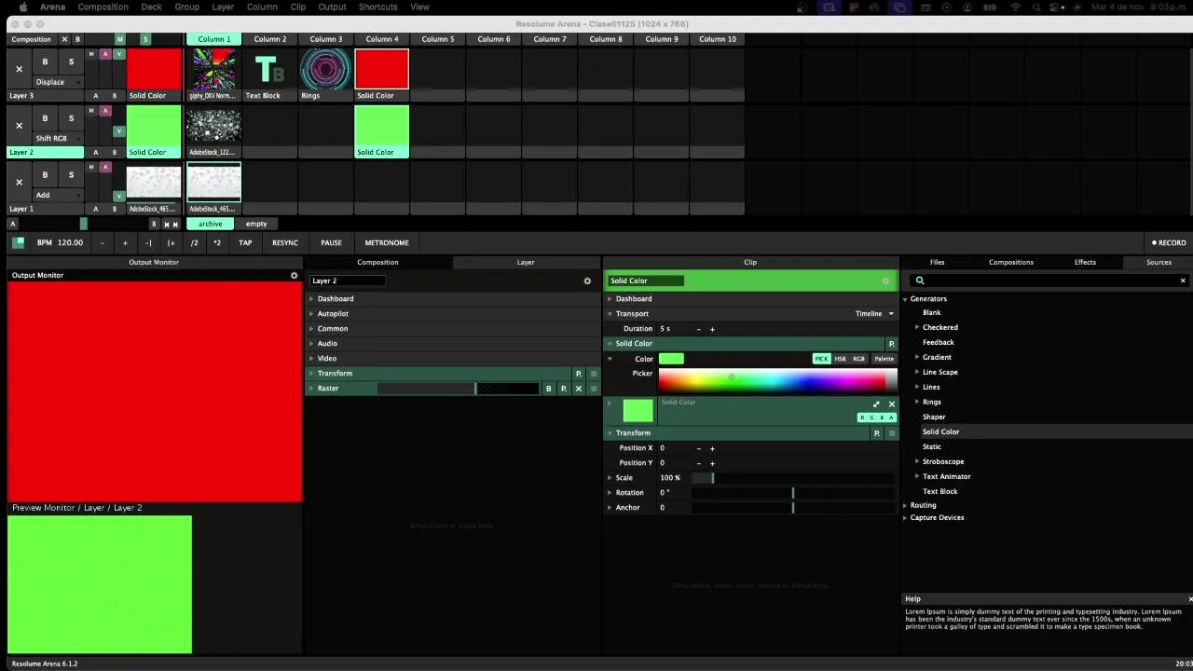Click the crossfader jump-to-end icon
Image resolution: width=1193 pixels, height=671 pixels.
tap(176, 224)
